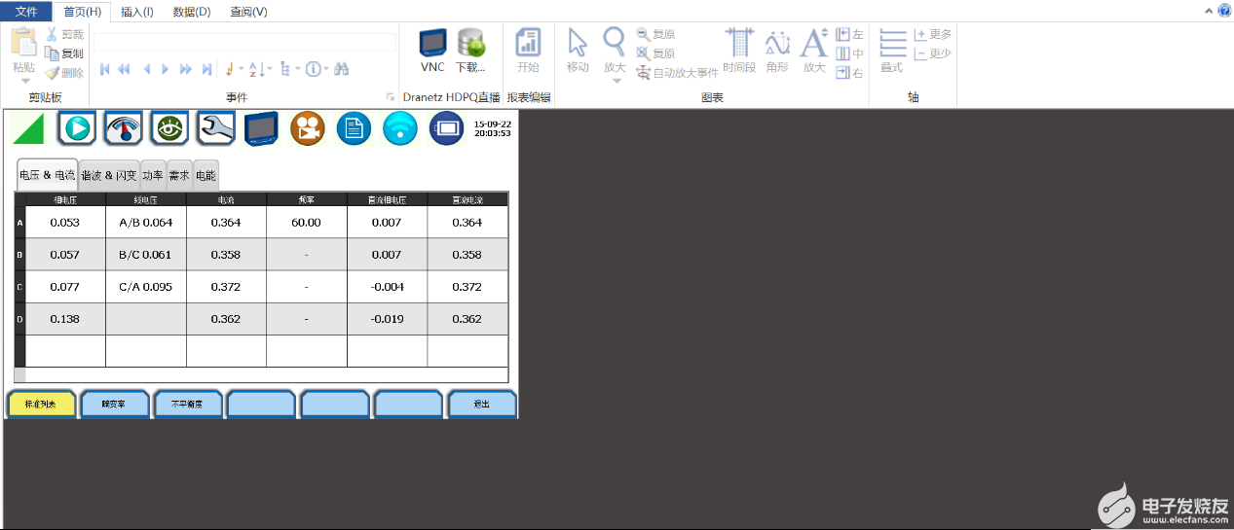Select the 谐波 & 闪变 tab

109,176
